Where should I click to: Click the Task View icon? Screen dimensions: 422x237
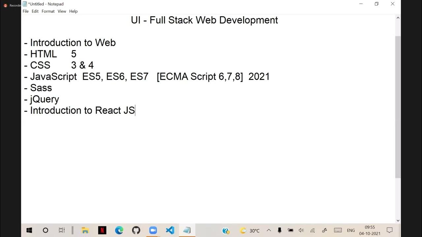[62, 230]
